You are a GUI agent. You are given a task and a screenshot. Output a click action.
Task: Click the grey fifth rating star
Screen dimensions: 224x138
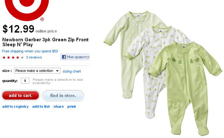[x=22, y=57]
